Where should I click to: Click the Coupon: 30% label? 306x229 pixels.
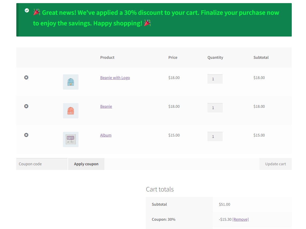(163, 219)
